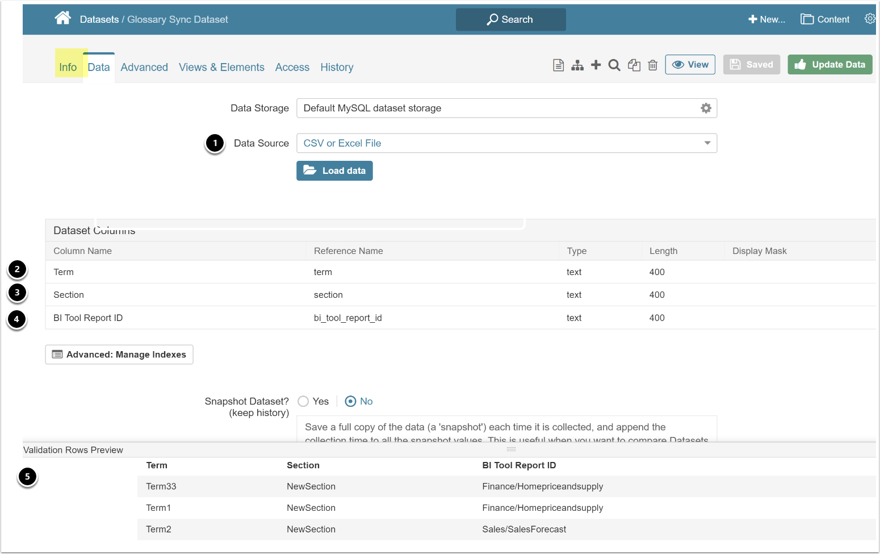The image size is (880, 554).
Task: Click the Search field in the top bar
Action: tap(510, 19)
